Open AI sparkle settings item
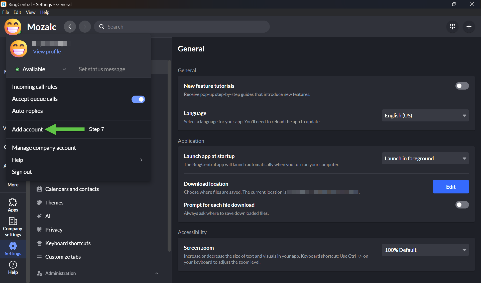The height and width of the screenshot is (283, 481). point(48,216)
